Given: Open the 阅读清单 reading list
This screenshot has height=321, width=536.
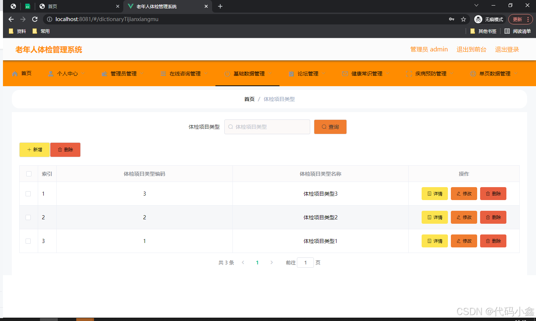Looking at the screenshot, I should 517,31.
